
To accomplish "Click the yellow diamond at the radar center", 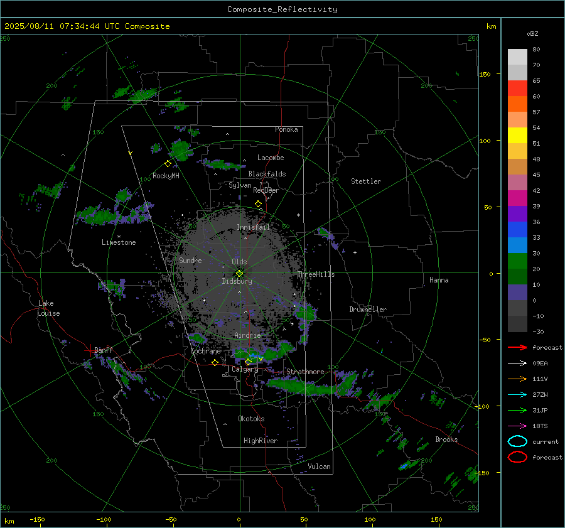I will pos(240,273).
